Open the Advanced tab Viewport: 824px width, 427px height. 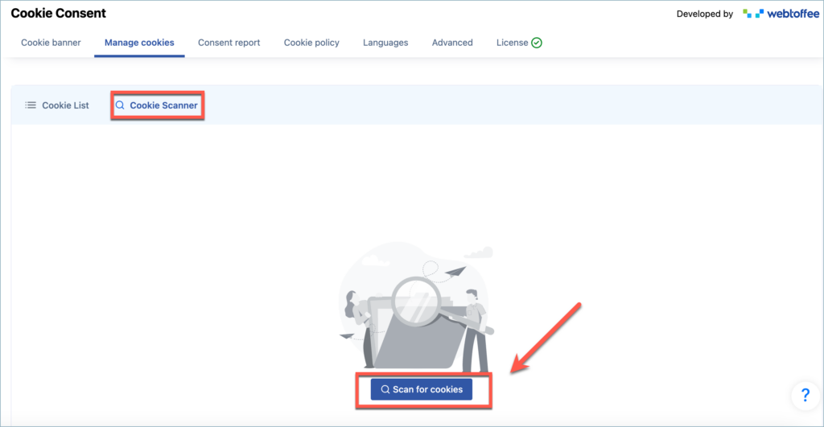pos(452,43)
